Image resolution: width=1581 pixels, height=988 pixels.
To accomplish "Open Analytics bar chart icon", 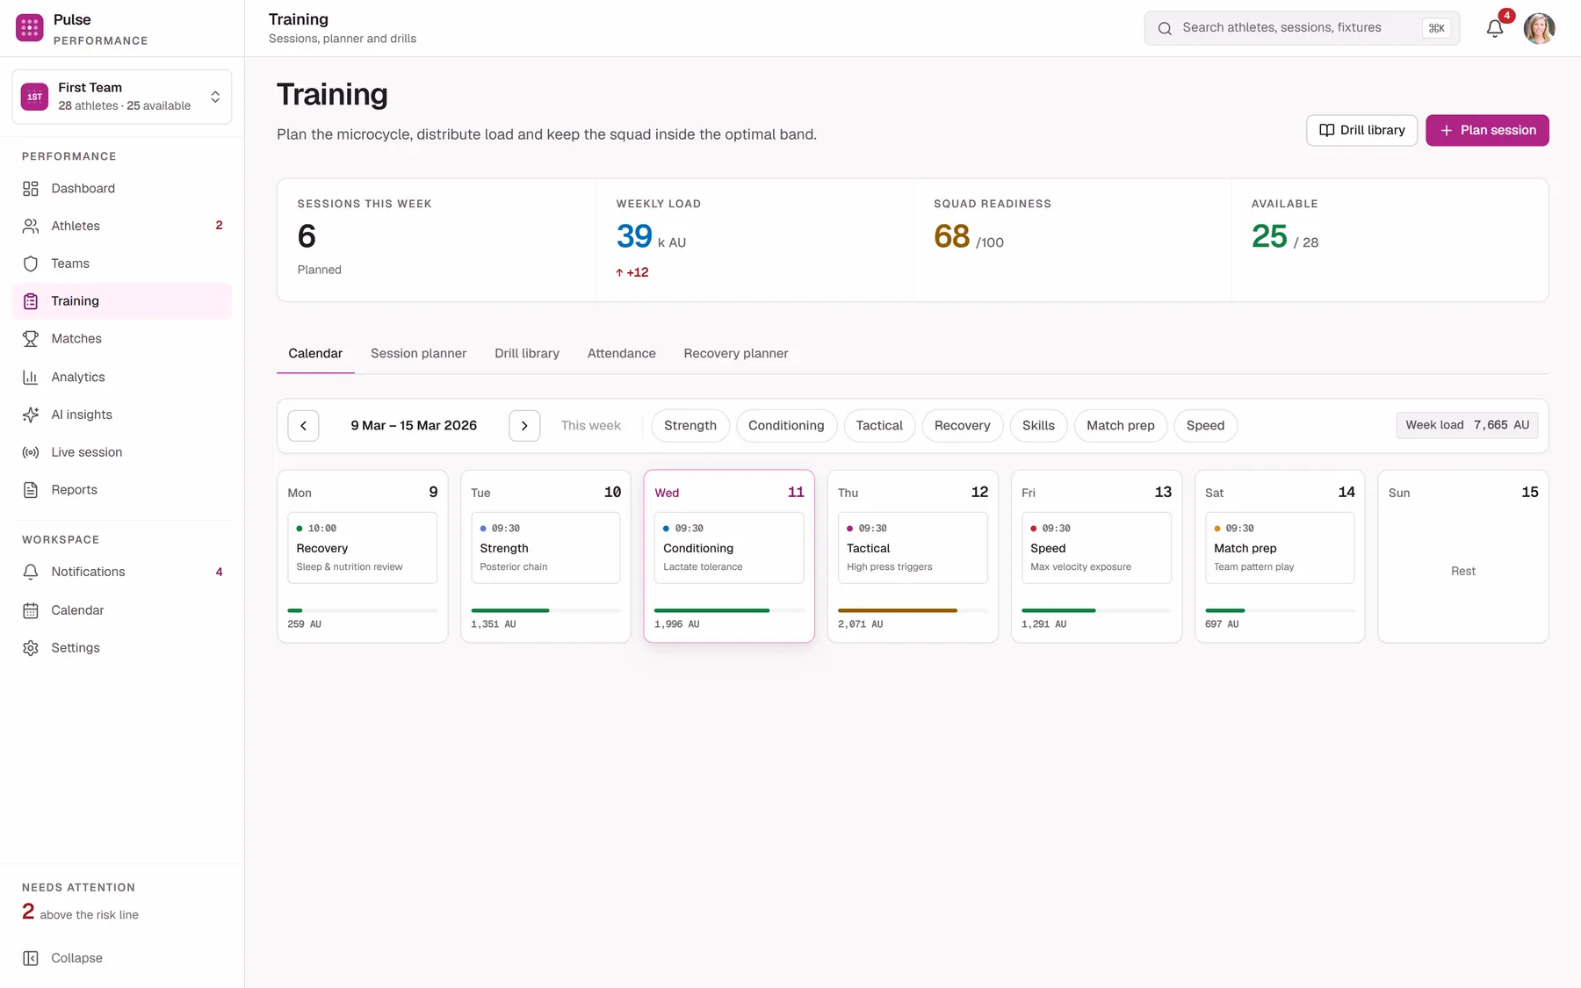I will [31, 377].
